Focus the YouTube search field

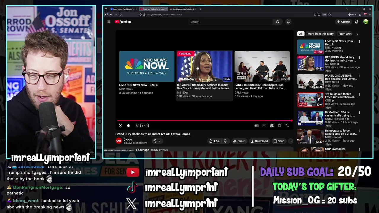(x=230, y=22)
